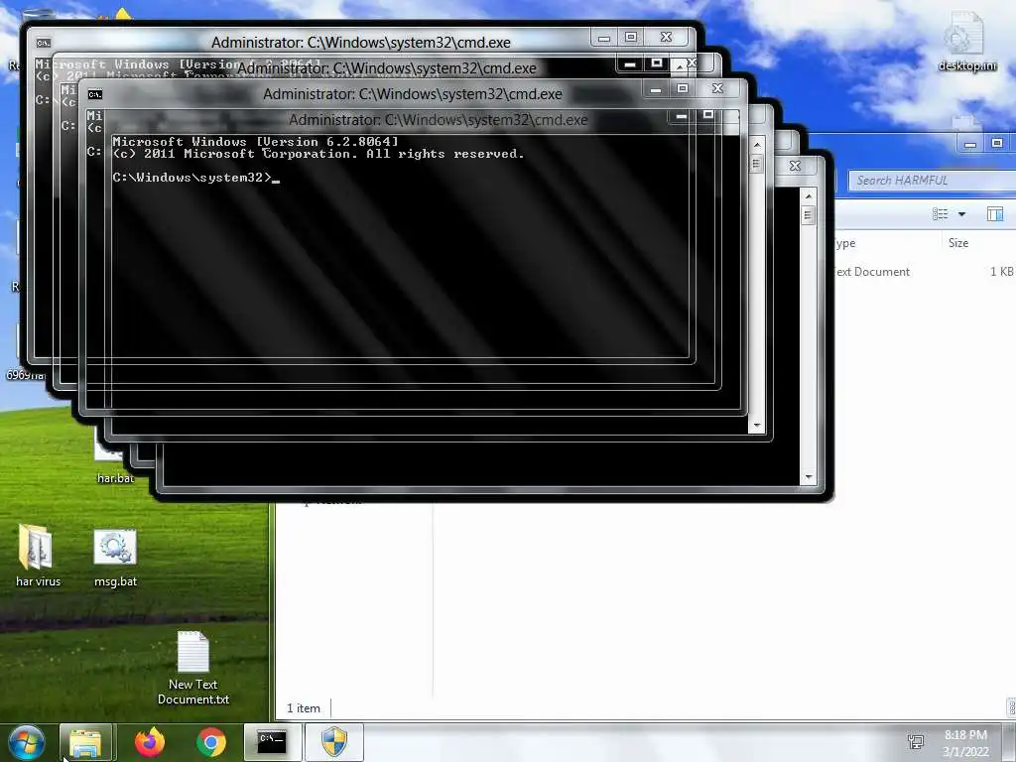The width and height of the screenshot is (1016, 762).
Task: Click the front cmd scrollbar down arrow
Action: point(757,426)
